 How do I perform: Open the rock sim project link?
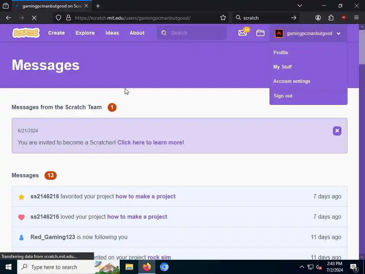[159, 257]
